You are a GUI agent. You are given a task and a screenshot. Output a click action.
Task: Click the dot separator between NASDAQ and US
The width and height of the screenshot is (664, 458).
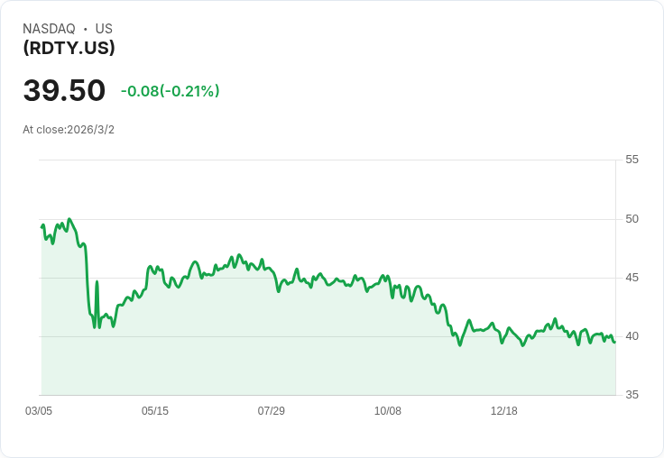tap(85, 29)
